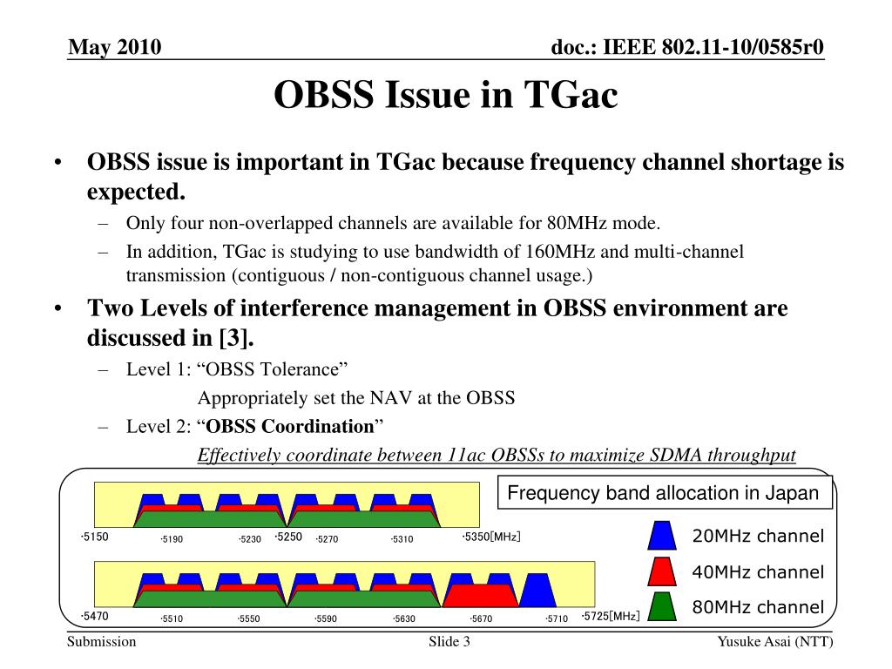Screen dimensions: 892x669
Task: Click the slide title "OBSS Issue in TGac"
Action: 445,94
